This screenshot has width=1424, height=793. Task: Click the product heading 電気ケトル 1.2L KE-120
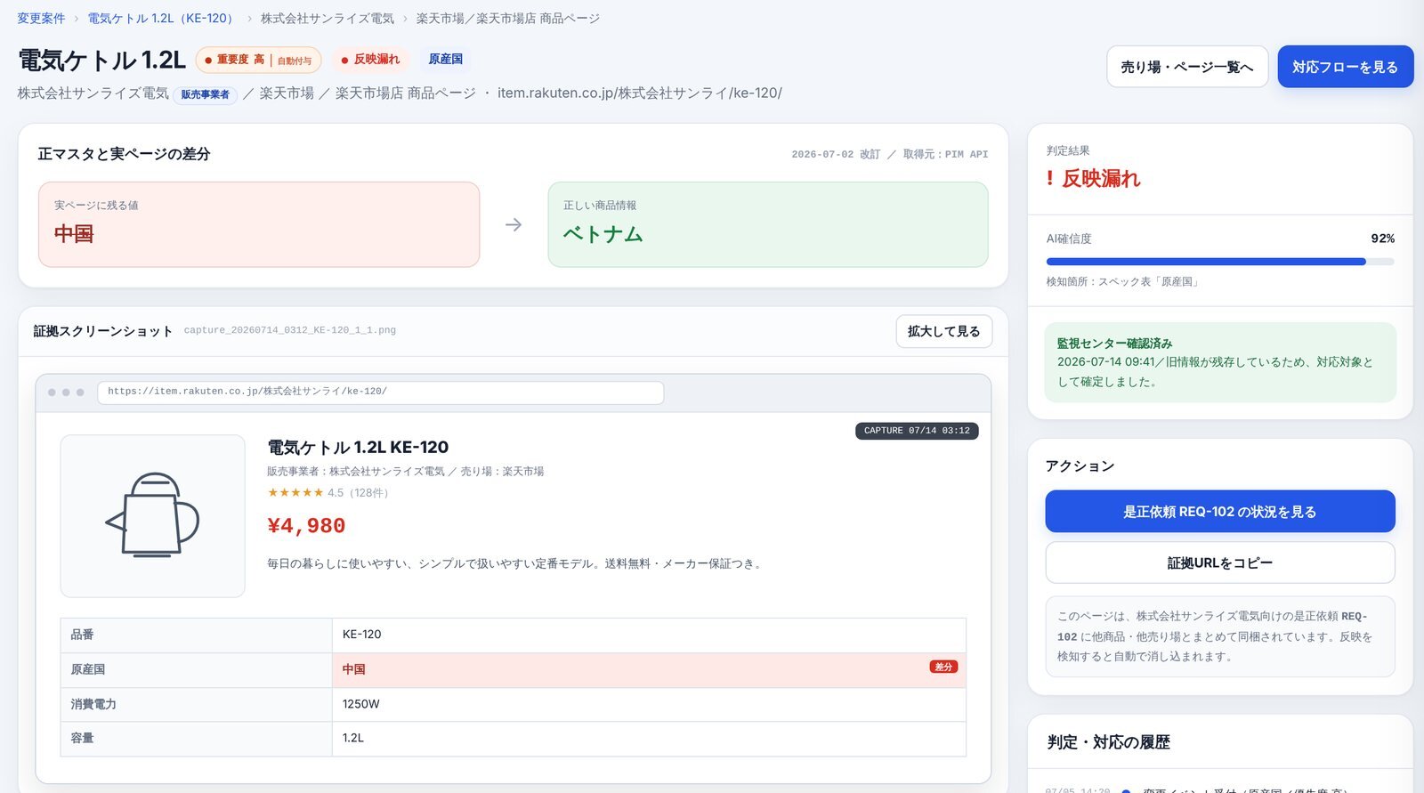coord(358,447)
